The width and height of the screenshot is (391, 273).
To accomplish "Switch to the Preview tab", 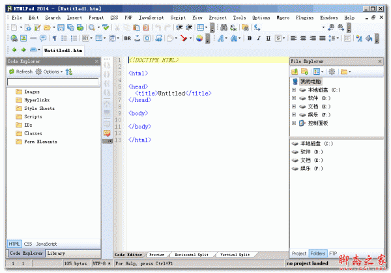I will [x=156, y=255].
